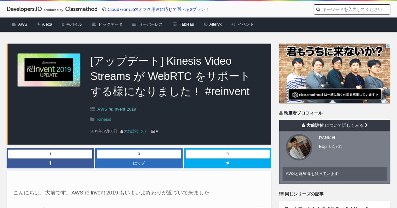Screen dimensions: 397x208
Task: Click the server icon beside サーバーレス
Action: click(134, 24)
